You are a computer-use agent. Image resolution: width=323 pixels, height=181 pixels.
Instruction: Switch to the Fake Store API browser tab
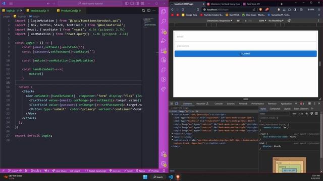(251, 4)
